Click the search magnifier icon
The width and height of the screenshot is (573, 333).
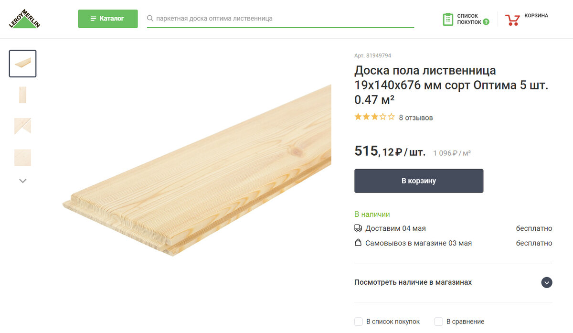click(150, 19)
